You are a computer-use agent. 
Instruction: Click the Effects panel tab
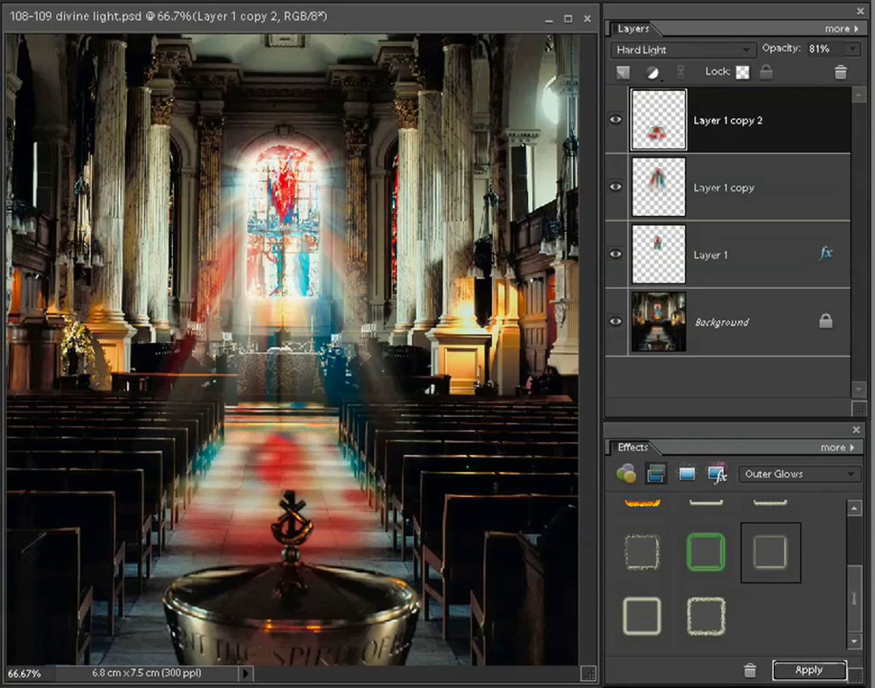(x=633, y=447)
